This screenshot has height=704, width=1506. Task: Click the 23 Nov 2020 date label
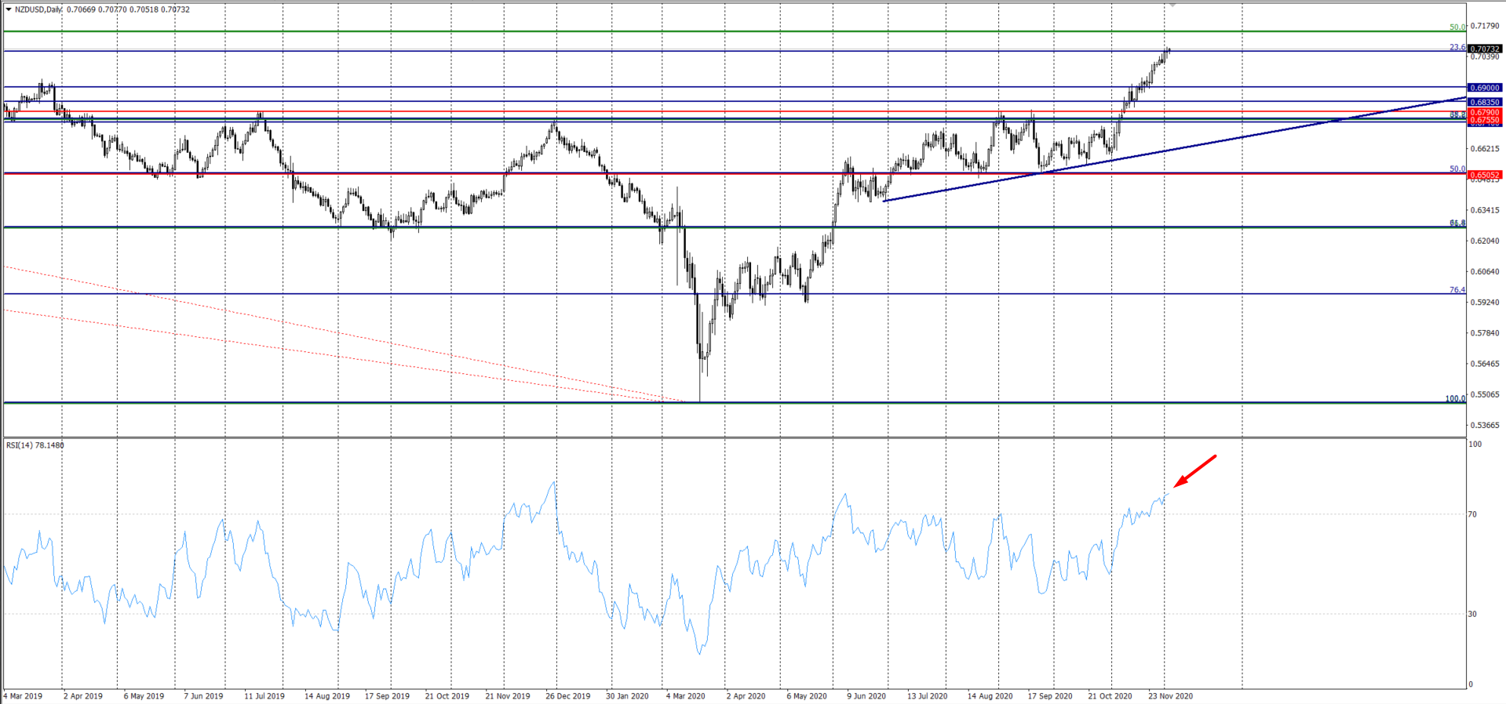[1170, 695]
